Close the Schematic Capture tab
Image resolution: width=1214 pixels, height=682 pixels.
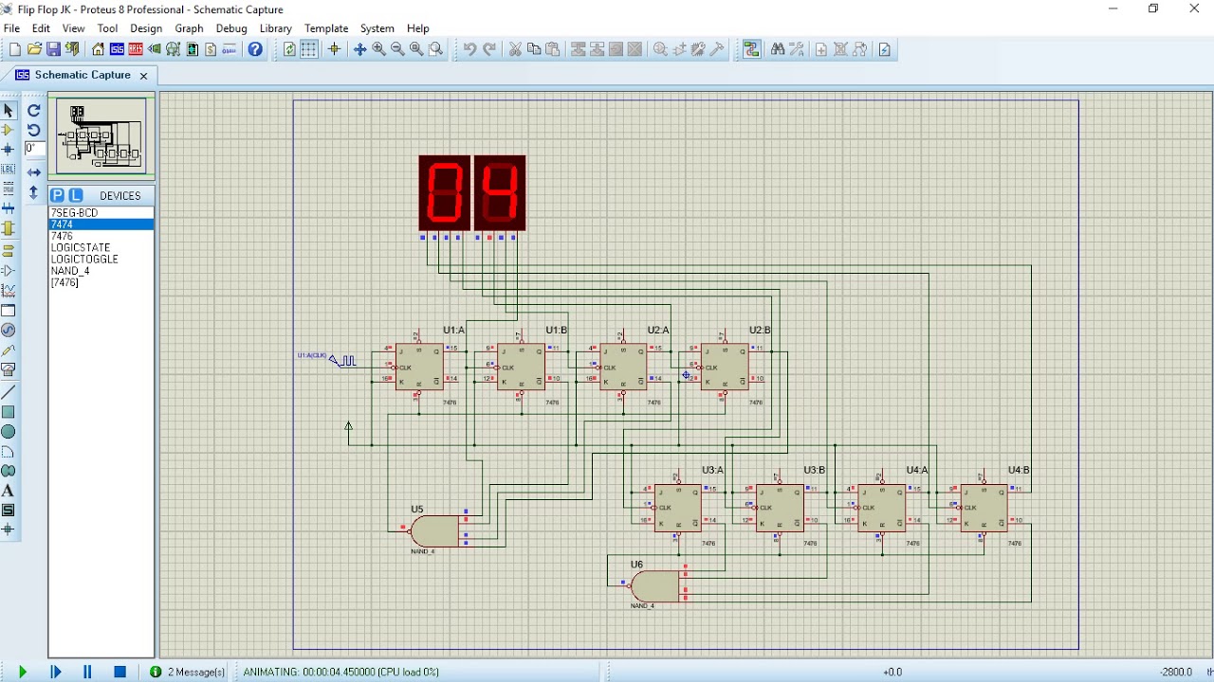click(x=144, y=76)
